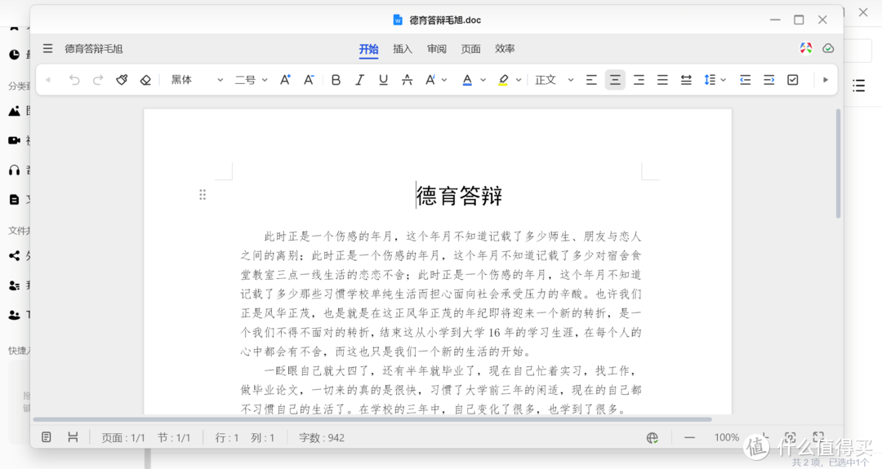Image resolution: width=882 pixels, height=469 pixels.
Task: Click the 节: 1/1 section indicator
Action: 174,438
